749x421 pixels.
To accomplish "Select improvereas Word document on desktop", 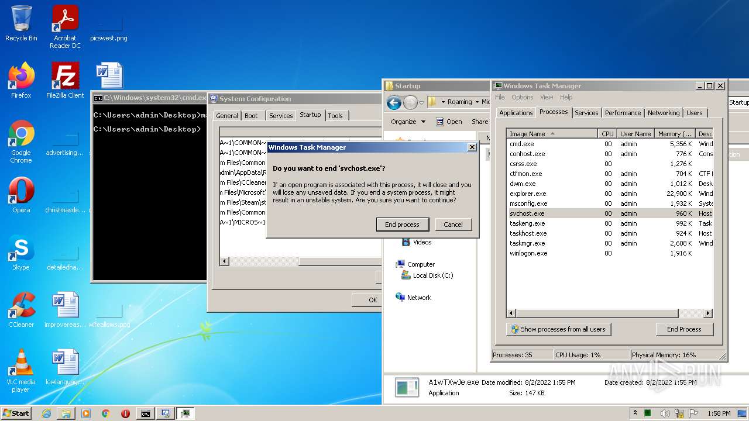I will (x=65, y=310).
